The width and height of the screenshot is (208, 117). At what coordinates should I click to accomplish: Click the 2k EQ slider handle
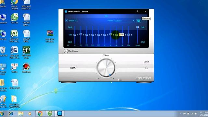[x=110, y=34]
